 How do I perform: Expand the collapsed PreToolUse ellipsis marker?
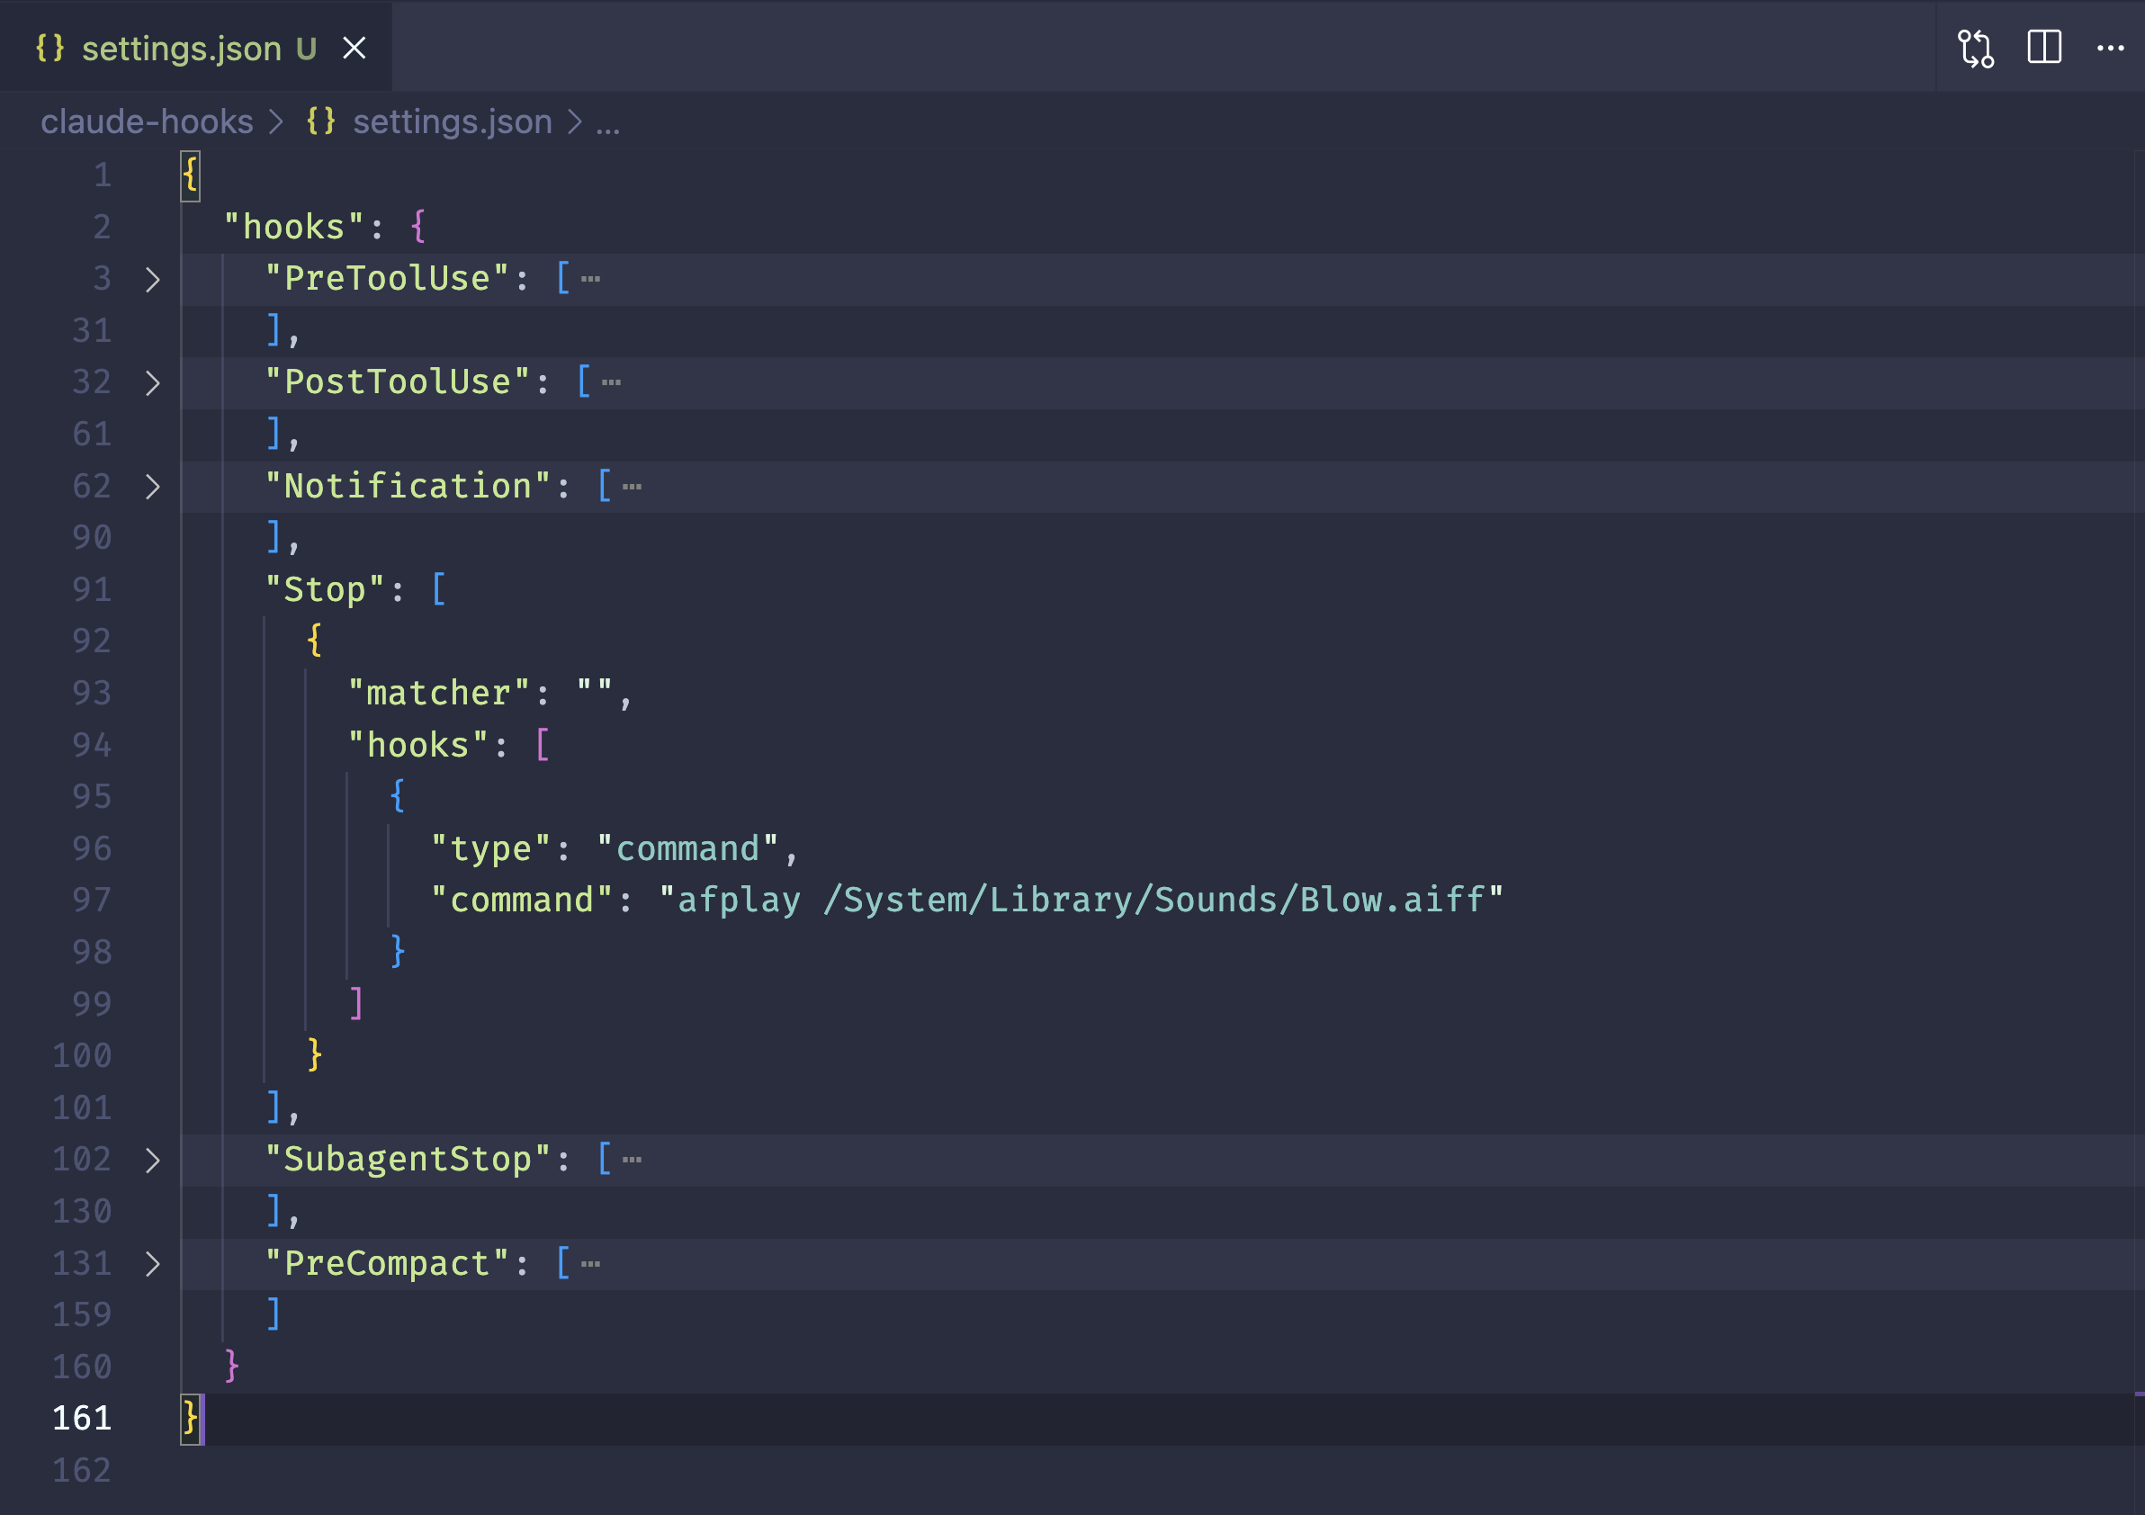(590, 279)
